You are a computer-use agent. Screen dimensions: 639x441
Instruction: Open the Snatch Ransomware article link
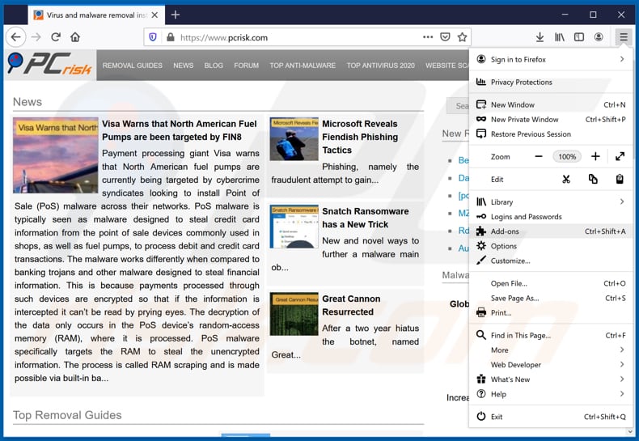pos(366,218)
